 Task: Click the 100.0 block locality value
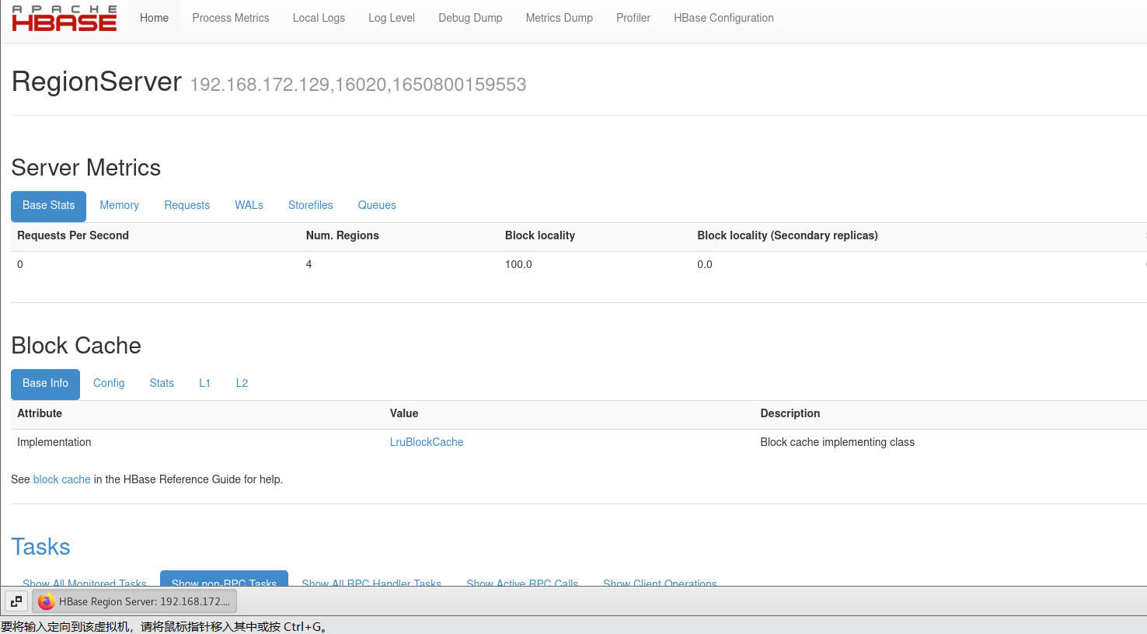click(518, 264)
